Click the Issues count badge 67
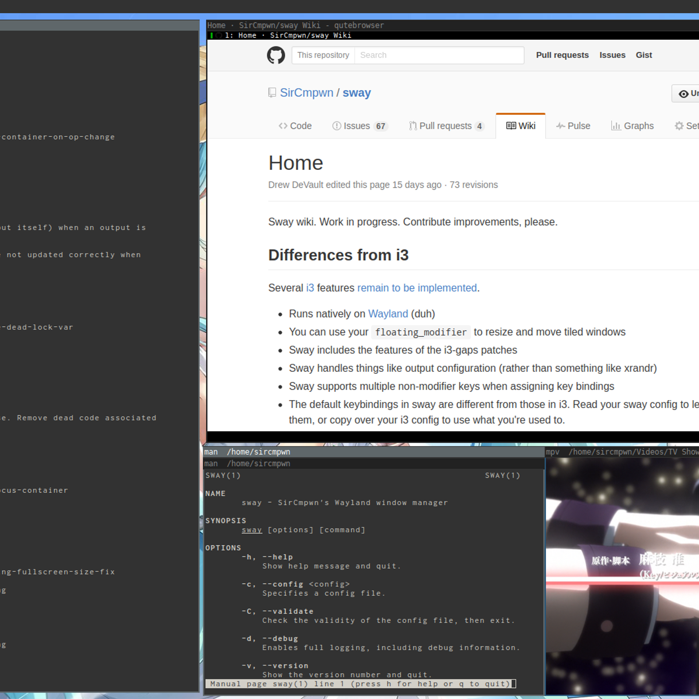Viewport: 699px width, 699px height. coord(381,126)
